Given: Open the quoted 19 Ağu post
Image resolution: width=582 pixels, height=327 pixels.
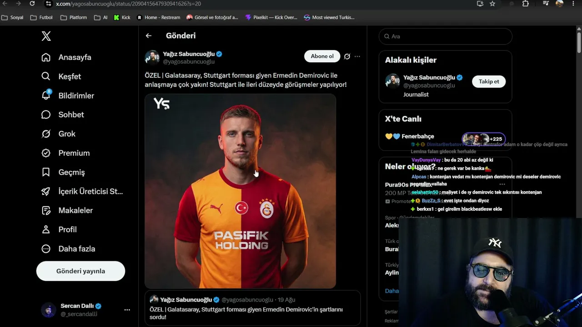Looking at the screenshot, I should point(252,309).
